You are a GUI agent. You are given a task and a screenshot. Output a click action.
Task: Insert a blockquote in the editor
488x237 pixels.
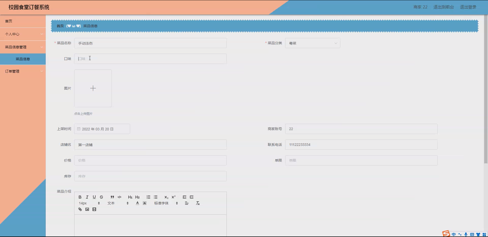pyautogui.click(x=112, y=197)
